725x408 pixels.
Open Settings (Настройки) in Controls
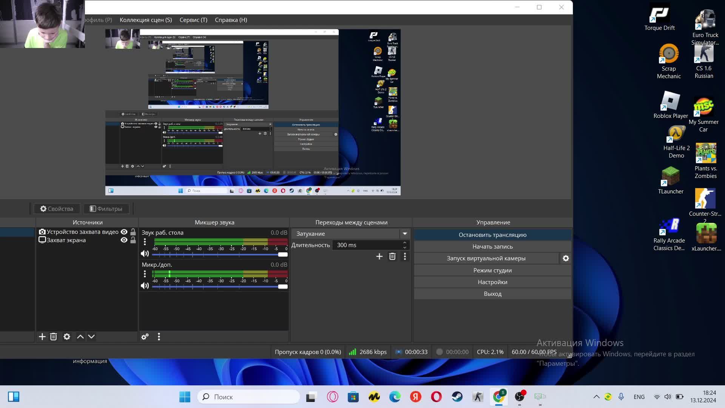pyautogui.click(x=492, y=282)
